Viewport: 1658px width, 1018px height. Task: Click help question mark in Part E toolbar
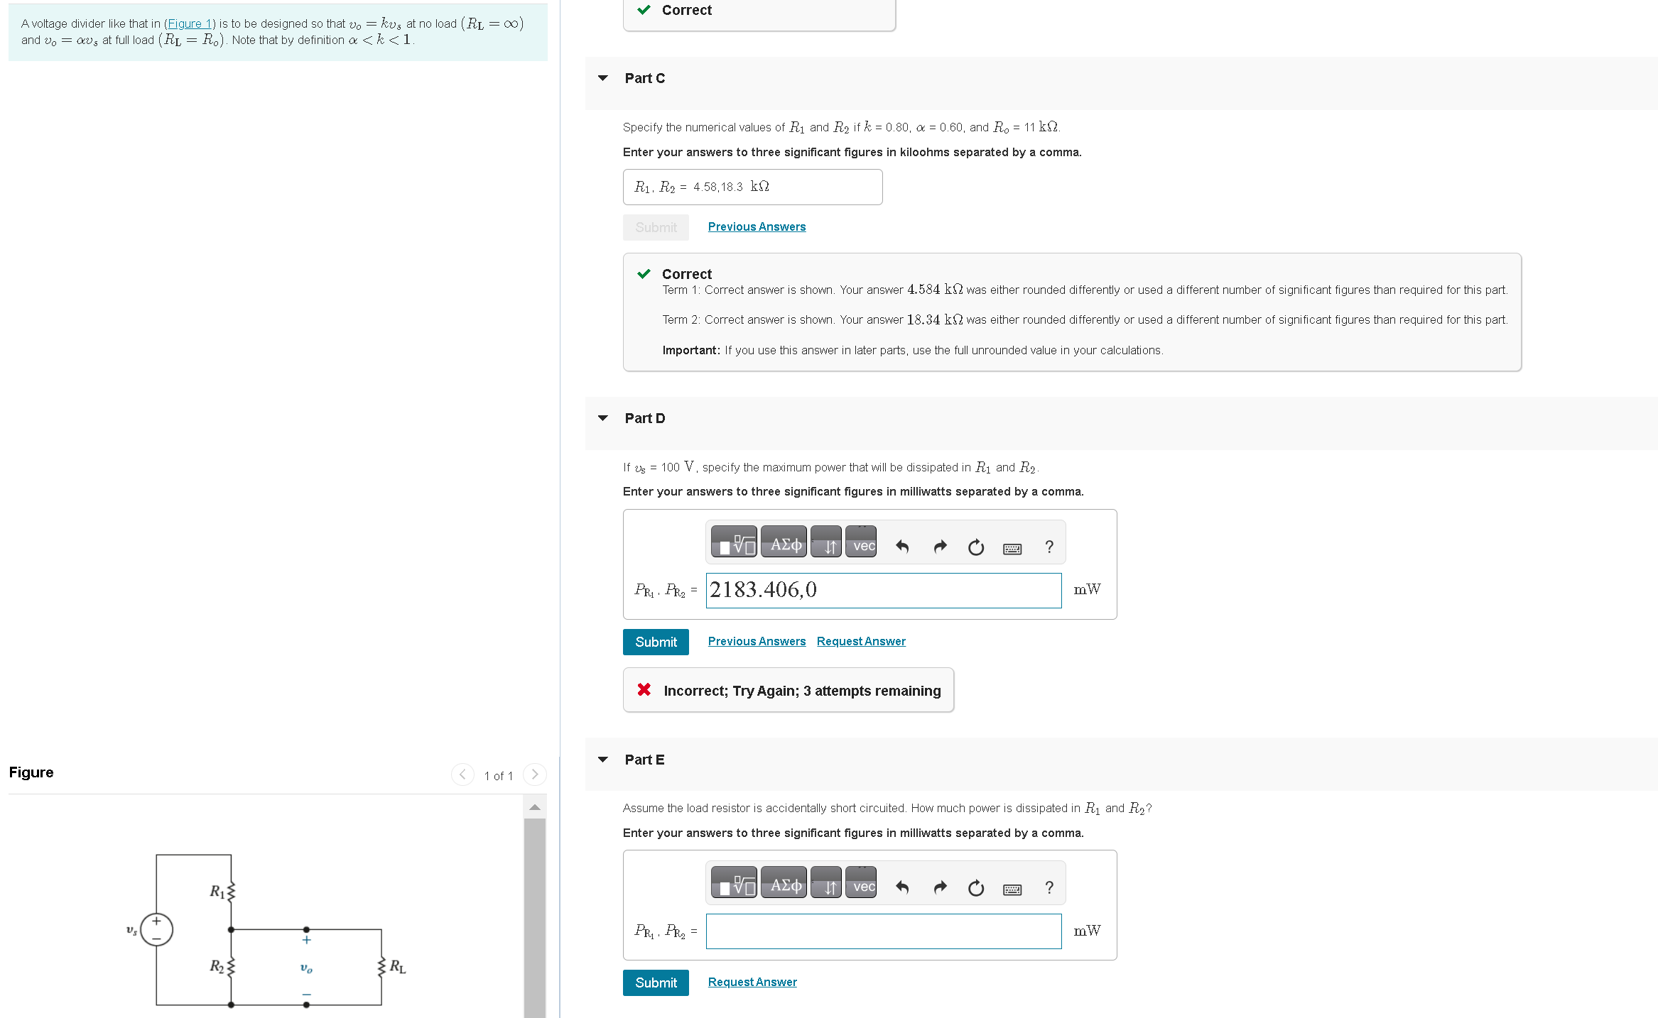tap(1049, 887)
